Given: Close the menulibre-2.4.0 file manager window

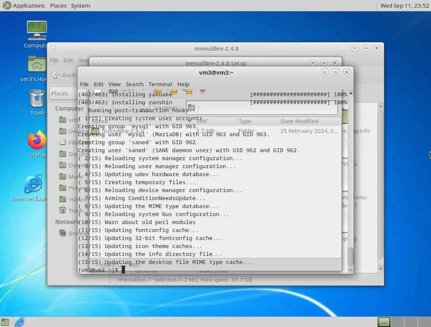Looking at the screenshot, I should coord(377,48).
